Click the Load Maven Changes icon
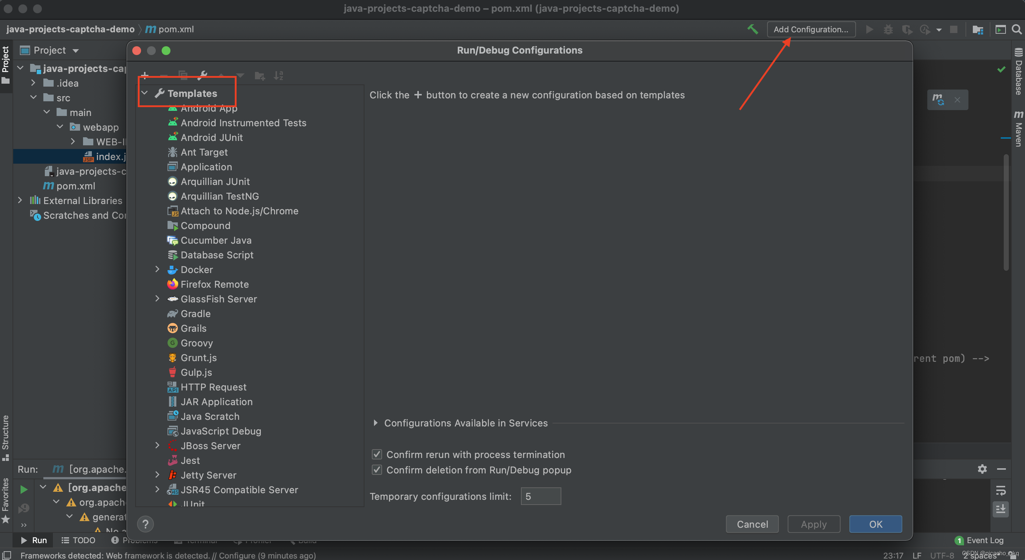This screenshot has width=1025, height=560. click(938, 99)
